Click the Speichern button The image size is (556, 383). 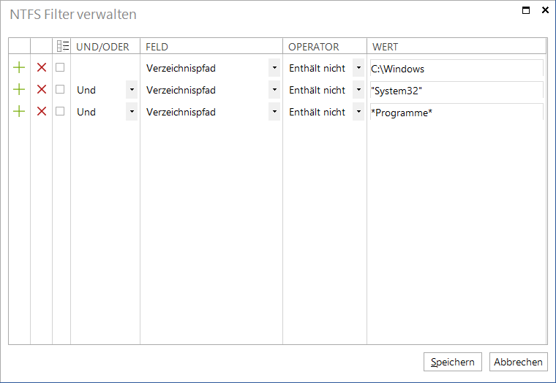[452, 362]
